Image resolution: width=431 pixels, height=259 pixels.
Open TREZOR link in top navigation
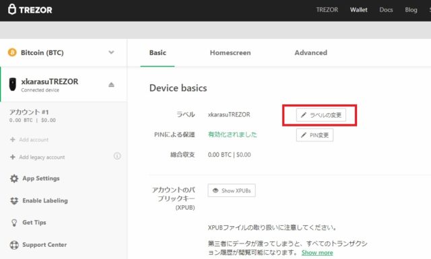[x=327, y=10]
